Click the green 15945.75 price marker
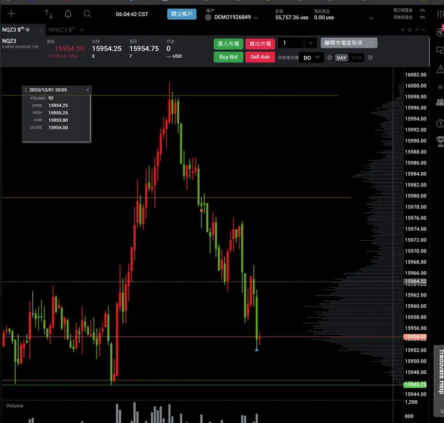444x423 pixels. click(x=415, y=385)
